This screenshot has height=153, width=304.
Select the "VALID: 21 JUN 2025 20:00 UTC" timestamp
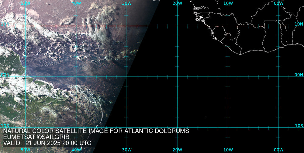tap(47, 143)
